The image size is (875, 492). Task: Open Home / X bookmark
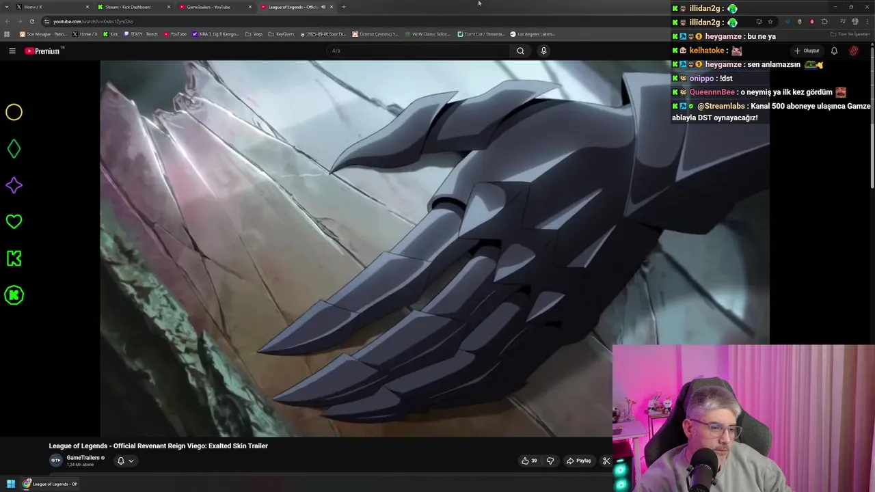85,34
